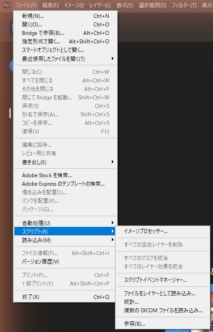Open the イメージ(I) menu
Viewport: 213px width, 332px height.
pos(74,5)
